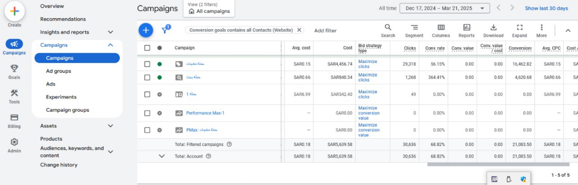Open Change history menu item
The height and width of the screenshot is (185, 578).
point(59,165)
